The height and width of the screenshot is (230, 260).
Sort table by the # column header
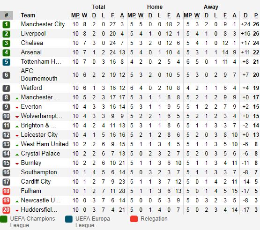click(x=7, y=15)
